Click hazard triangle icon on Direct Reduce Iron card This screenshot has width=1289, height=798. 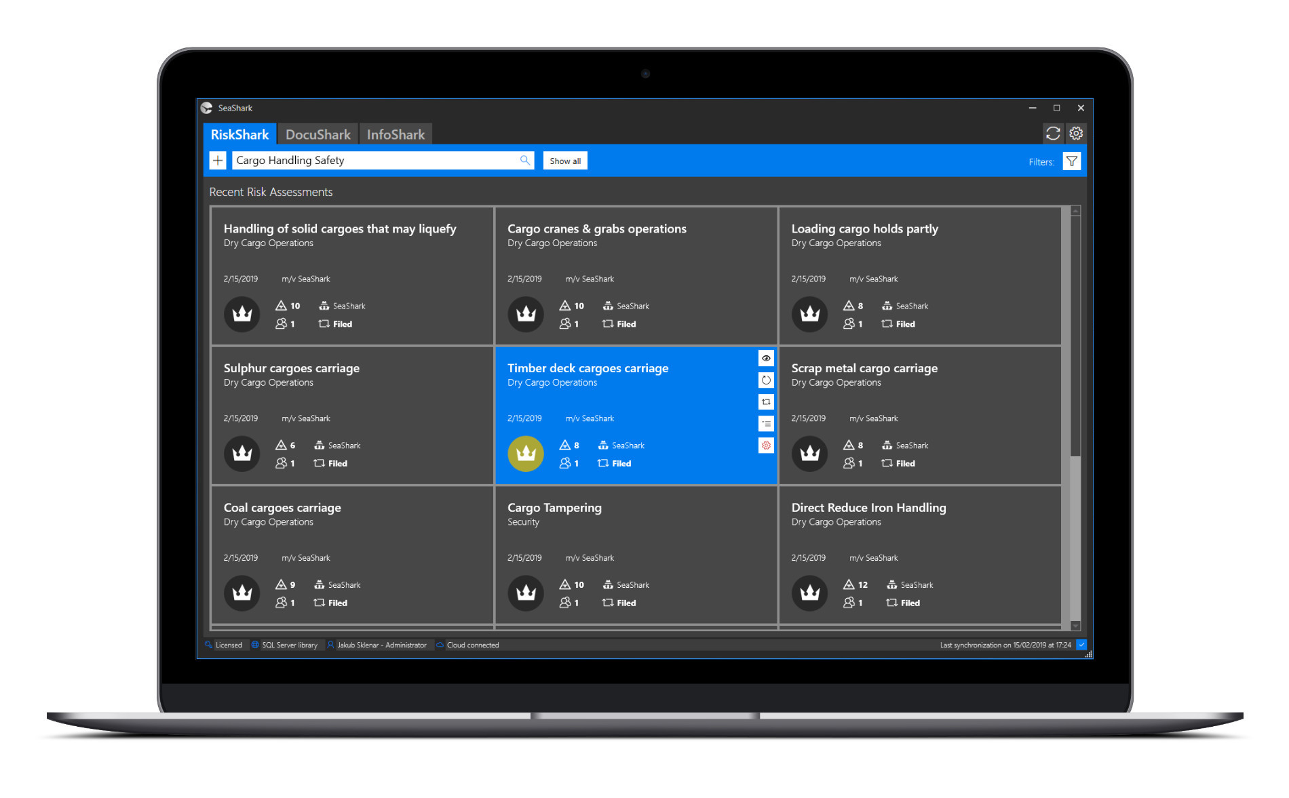tap(849, 584)
